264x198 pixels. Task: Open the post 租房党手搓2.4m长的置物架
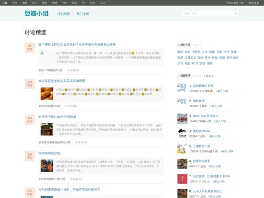coord(57,117)
